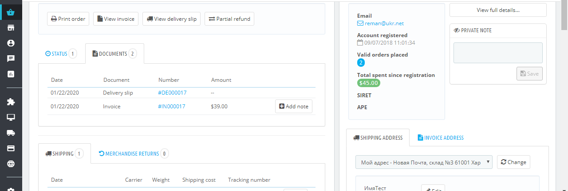Click the valid orders count badge 2
The image size is (568, 191).
[361, 63]
